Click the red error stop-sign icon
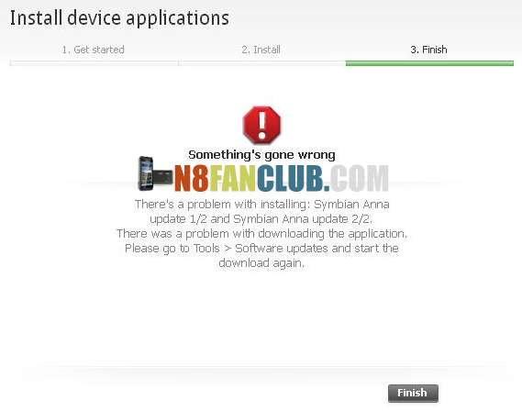Screen dimensions: 522x411 coord(262,125)
